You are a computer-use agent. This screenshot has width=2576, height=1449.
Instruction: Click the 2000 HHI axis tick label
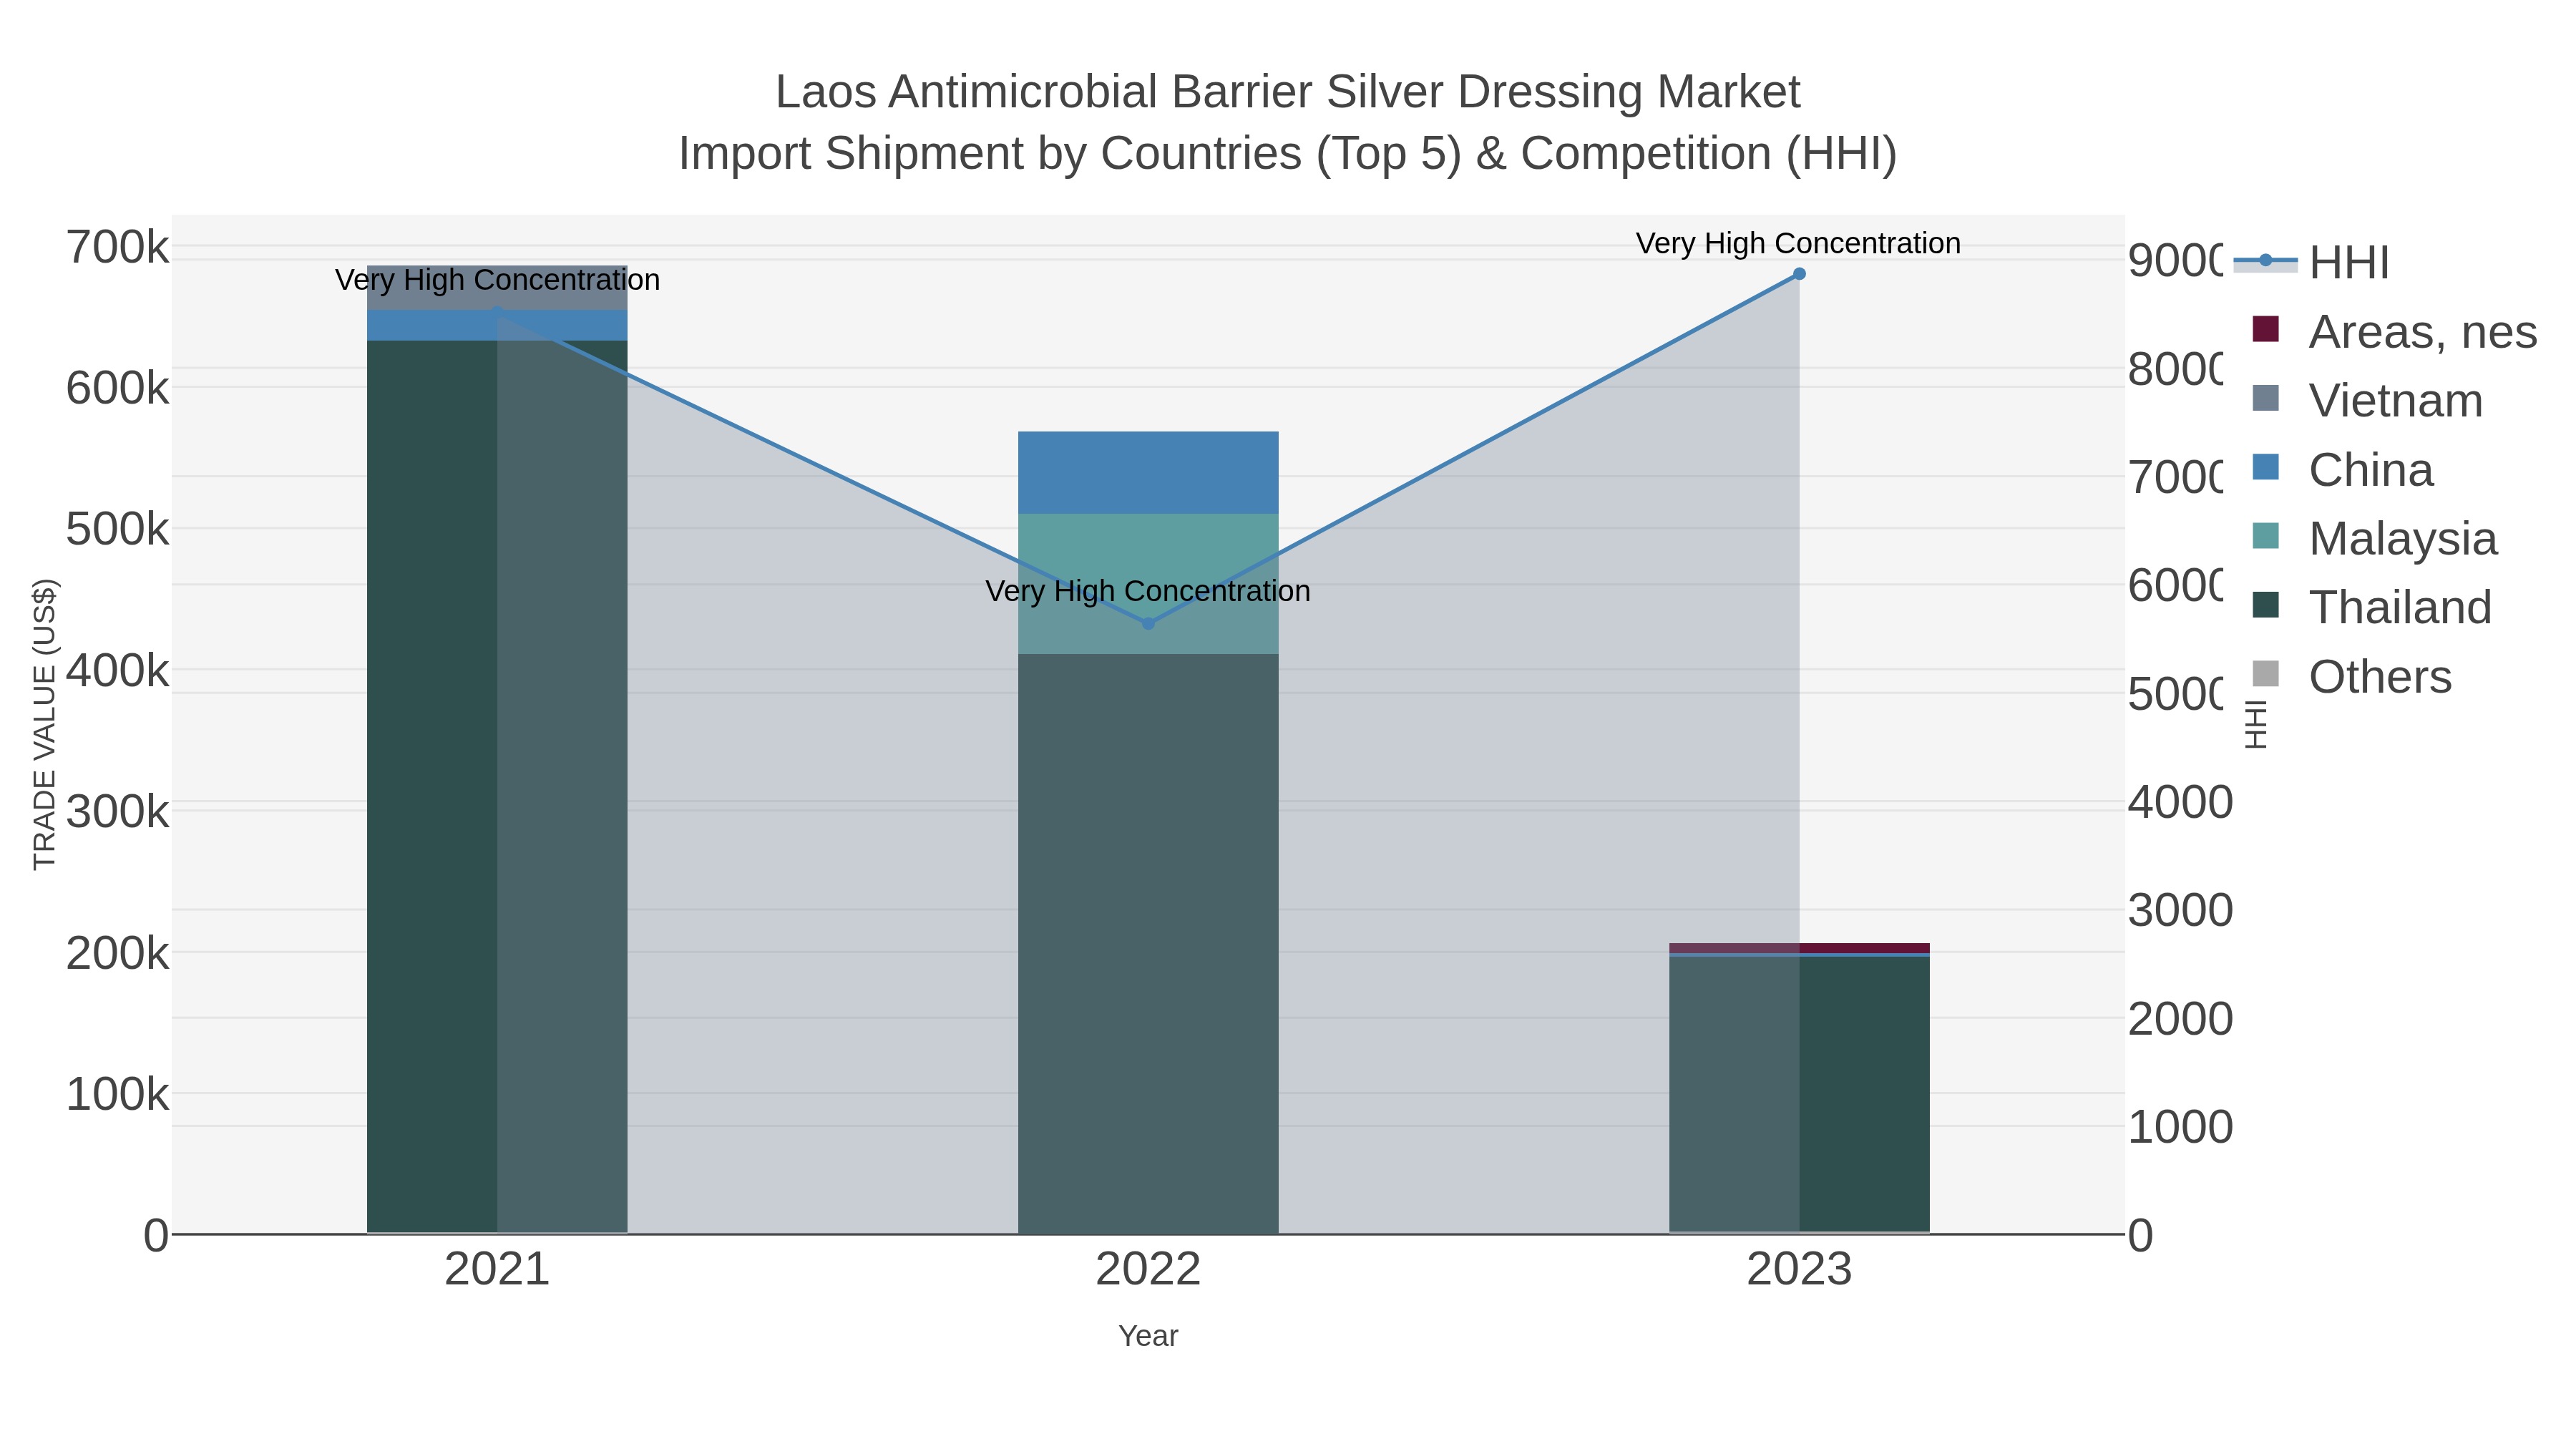(x=2180, y=1019)
